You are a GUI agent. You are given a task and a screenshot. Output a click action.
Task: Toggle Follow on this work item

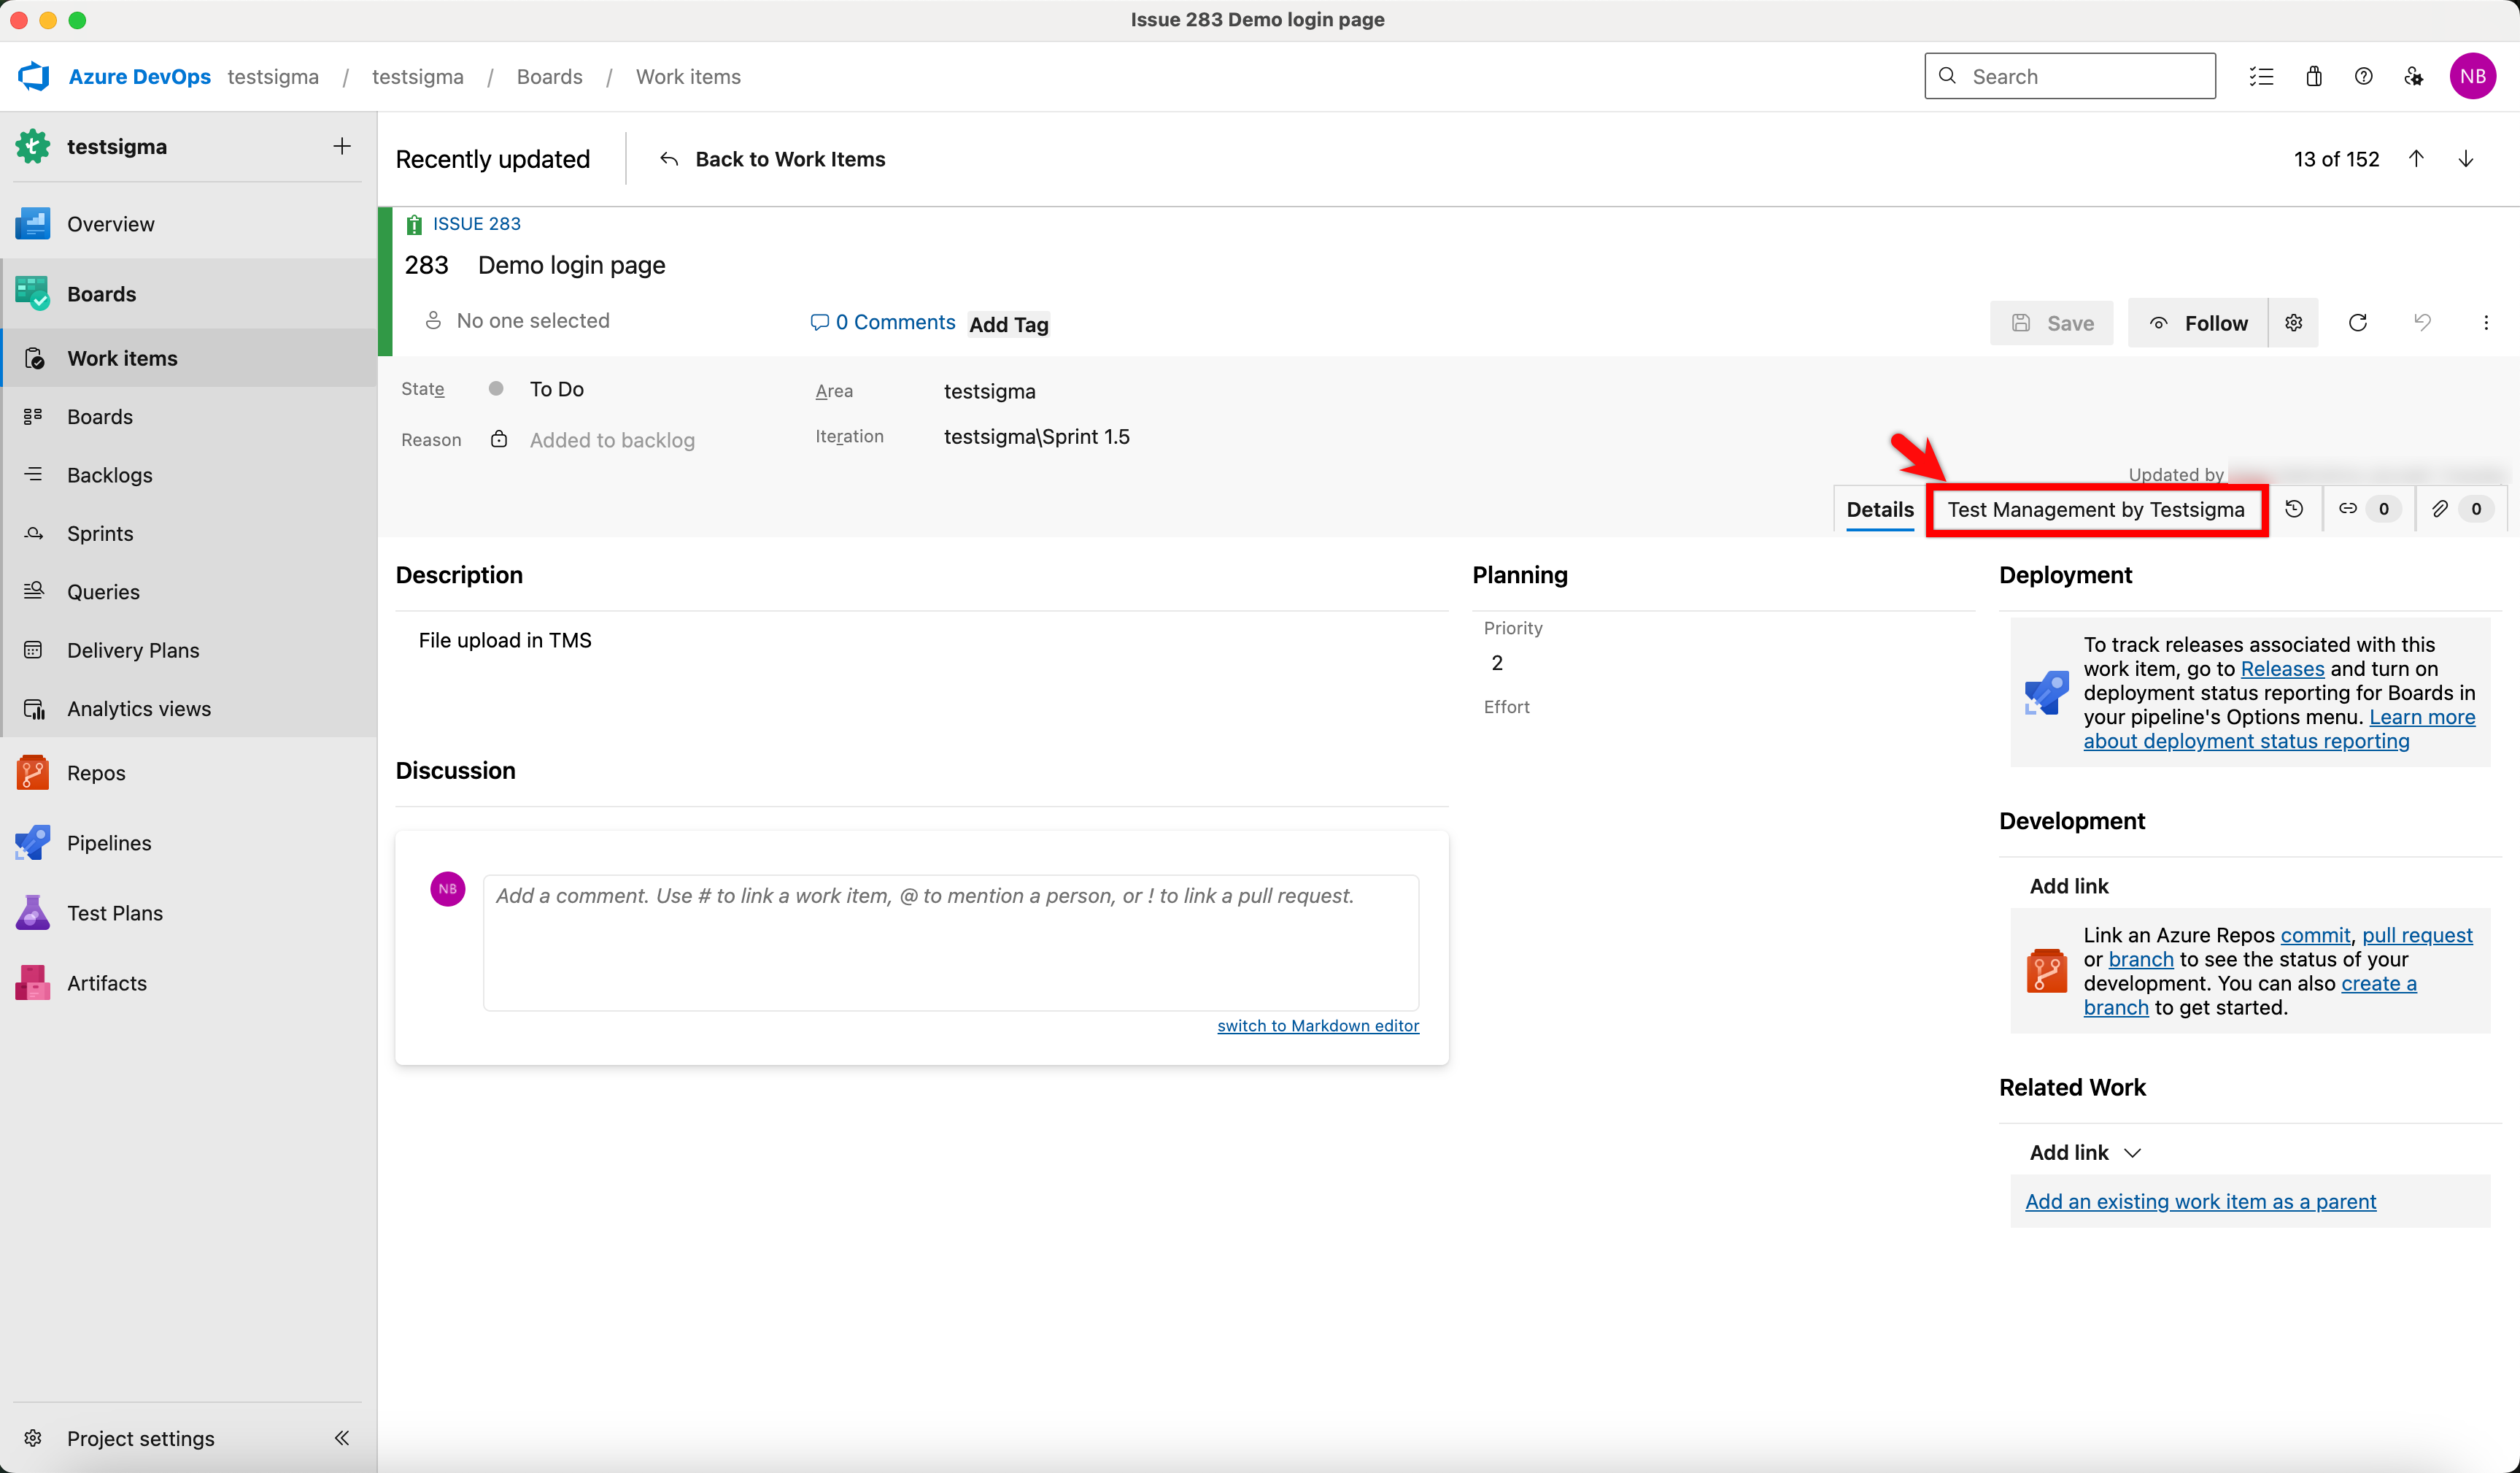coord(2198,322)
